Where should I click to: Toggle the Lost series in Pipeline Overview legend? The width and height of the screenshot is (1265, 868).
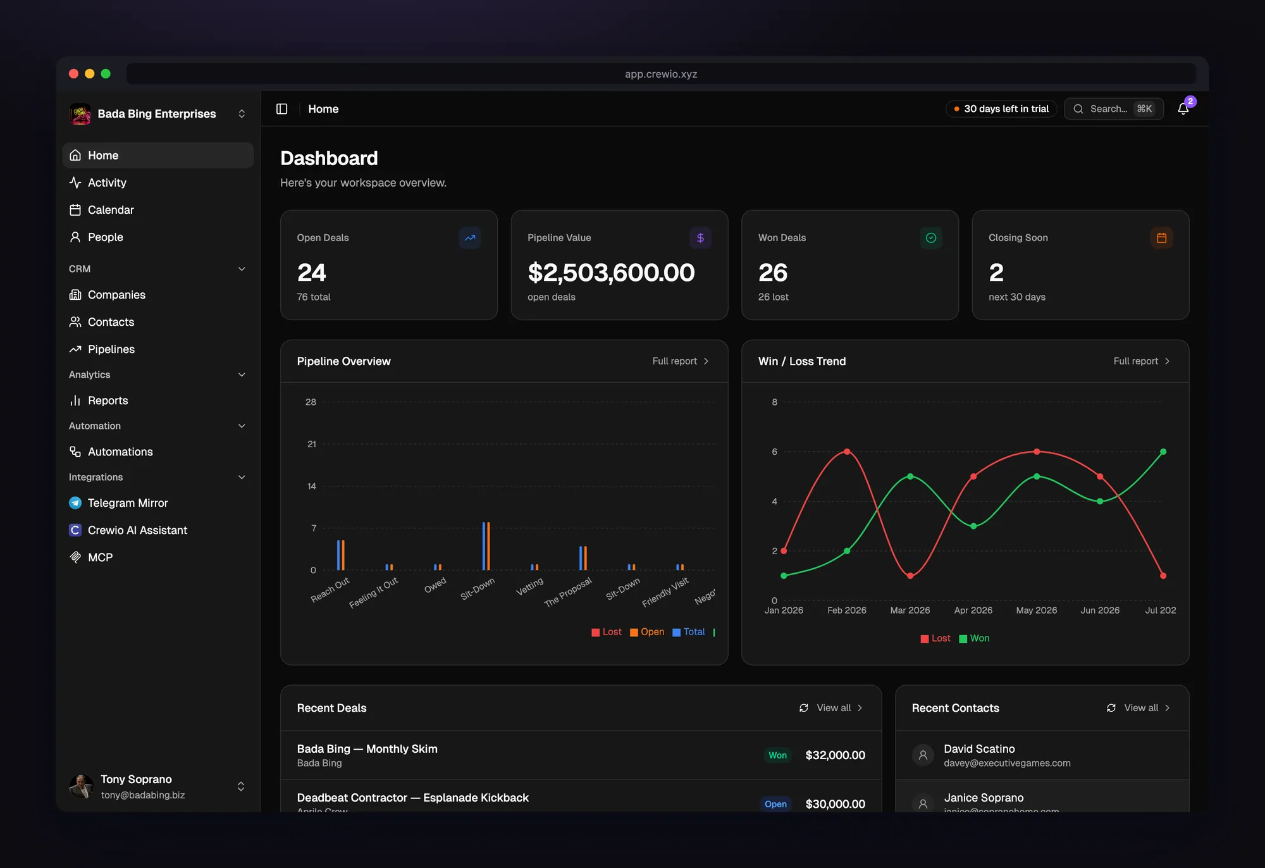click(607, 632)
